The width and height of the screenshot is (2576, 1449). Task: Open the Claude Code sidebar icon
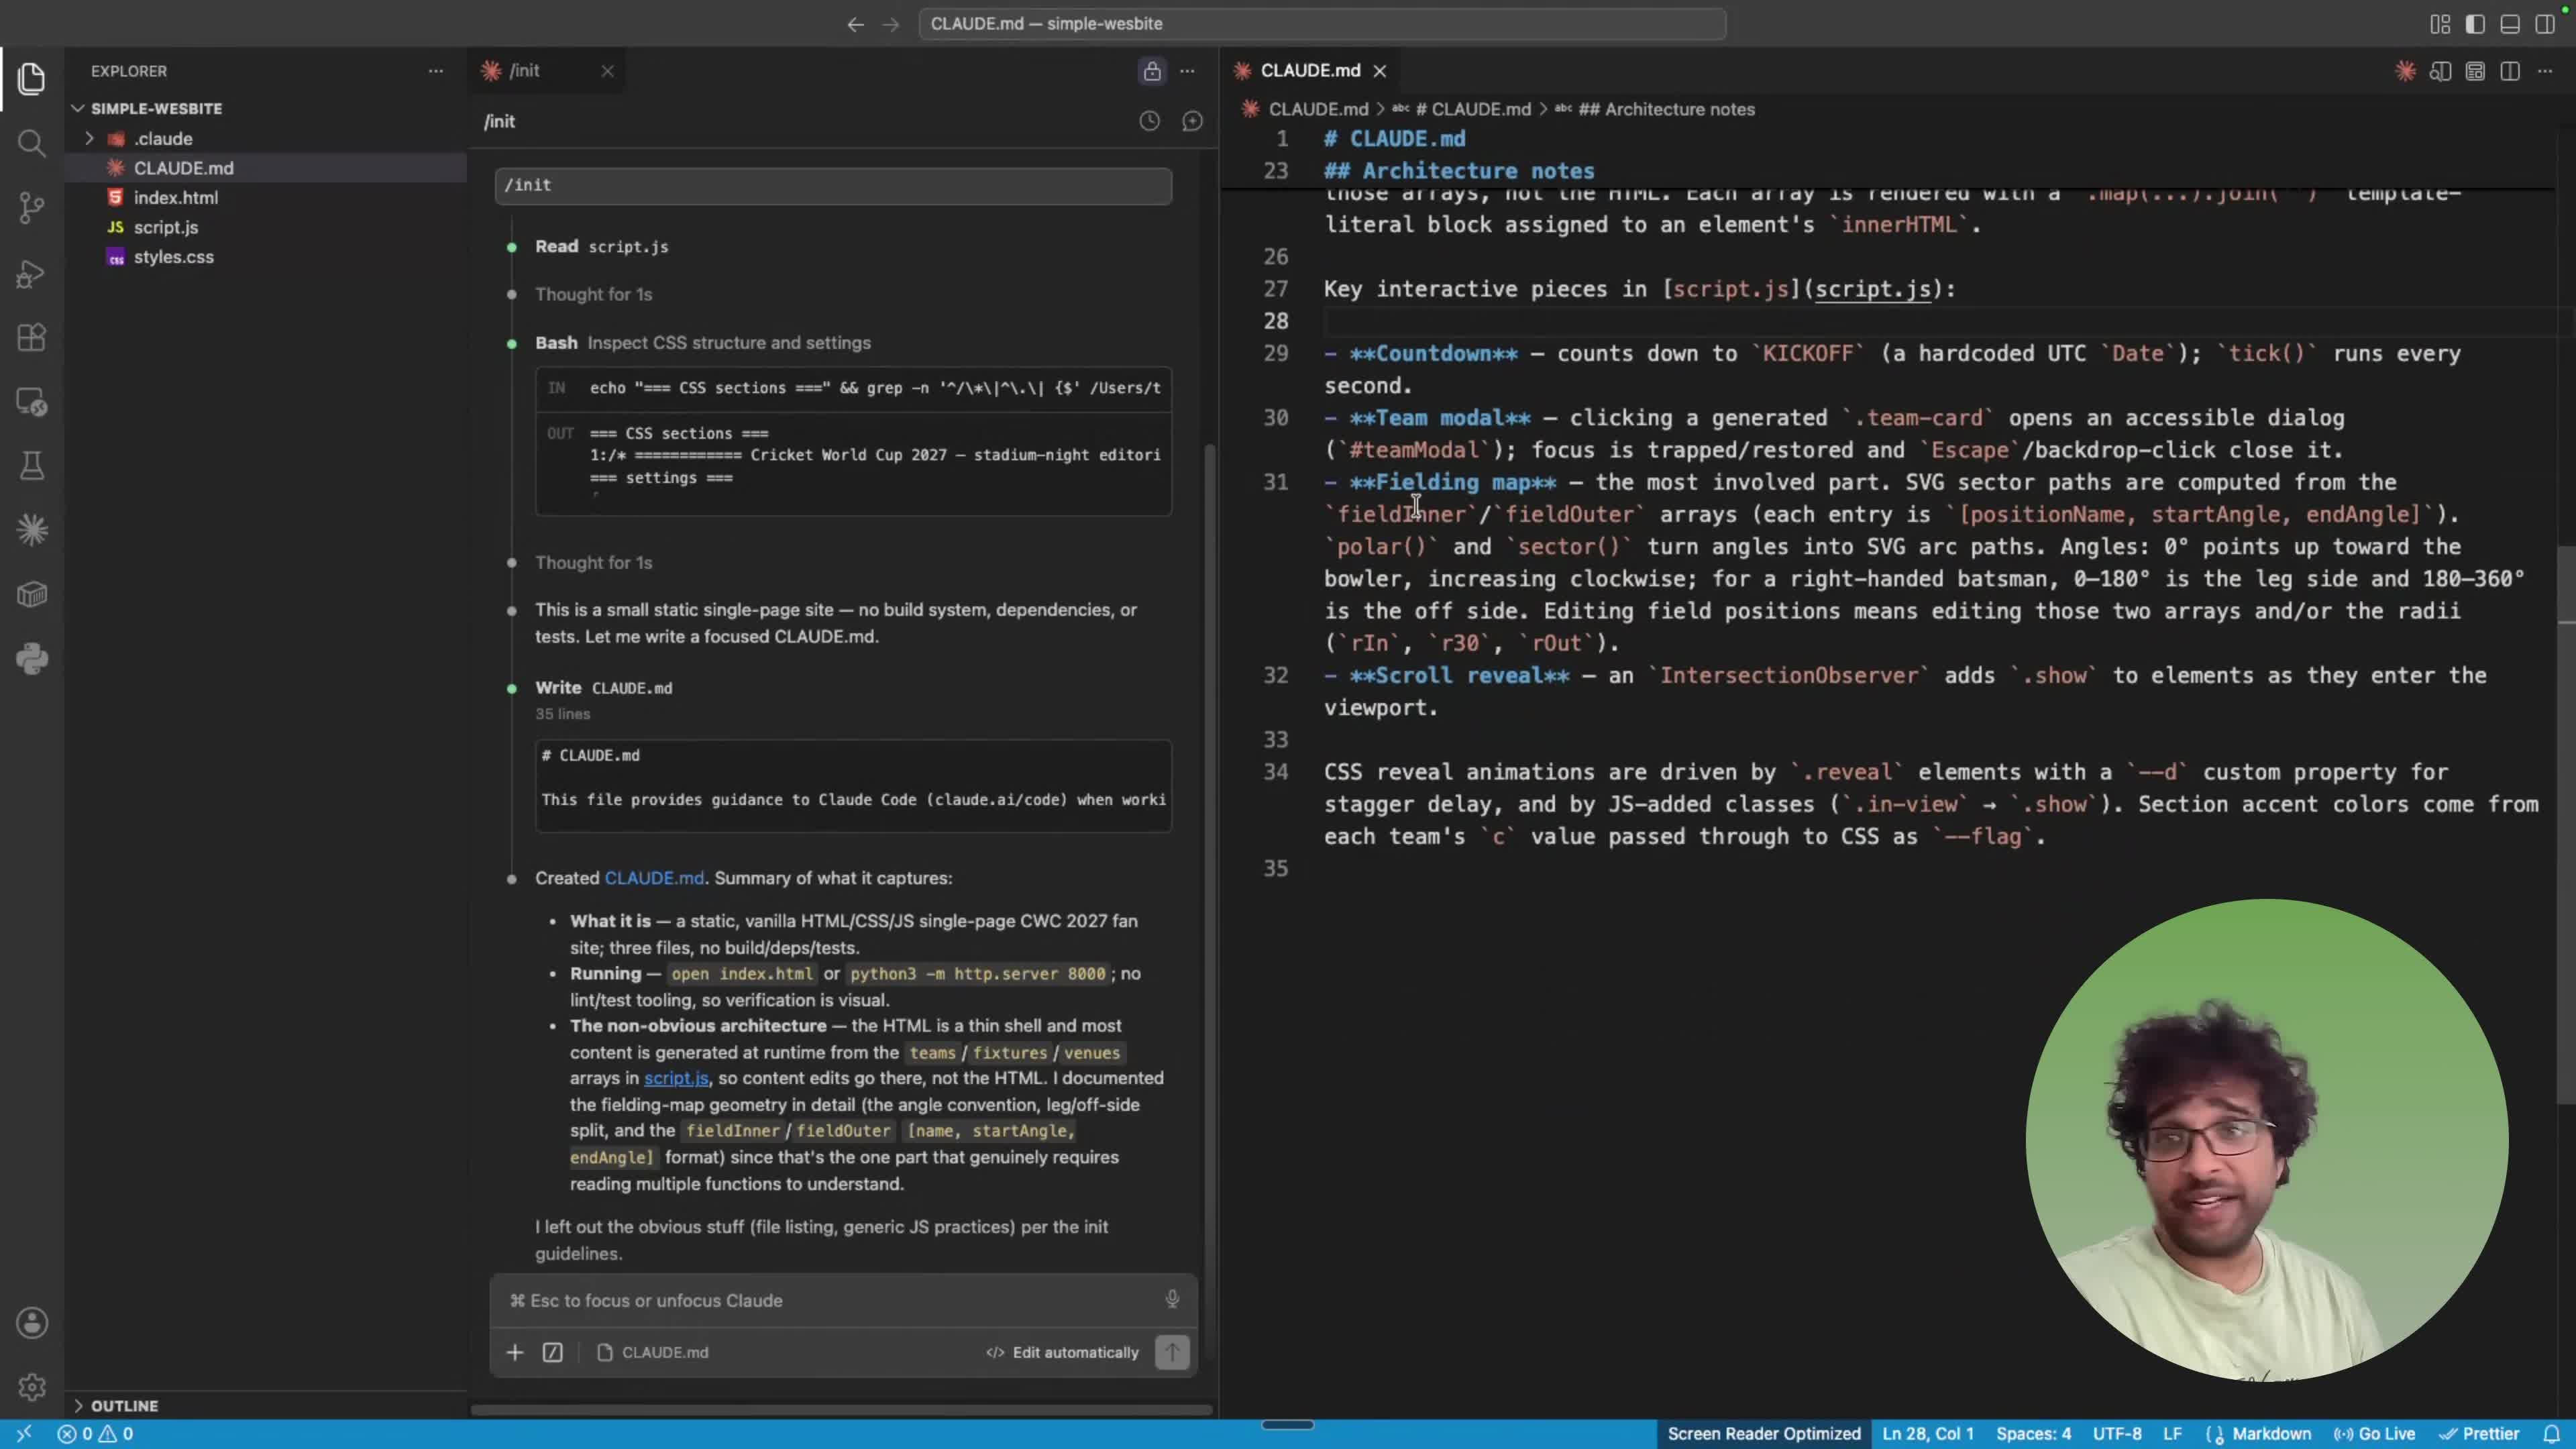(x=32, y=530)
